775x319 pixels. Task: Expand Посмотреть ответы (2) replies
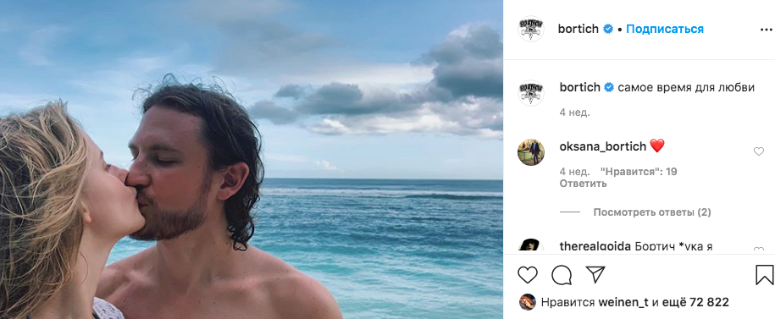pyautogui.click(x=652, y=212)
